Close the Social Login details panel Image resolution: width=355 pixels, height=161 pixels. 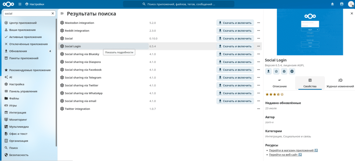pos(352,14)
